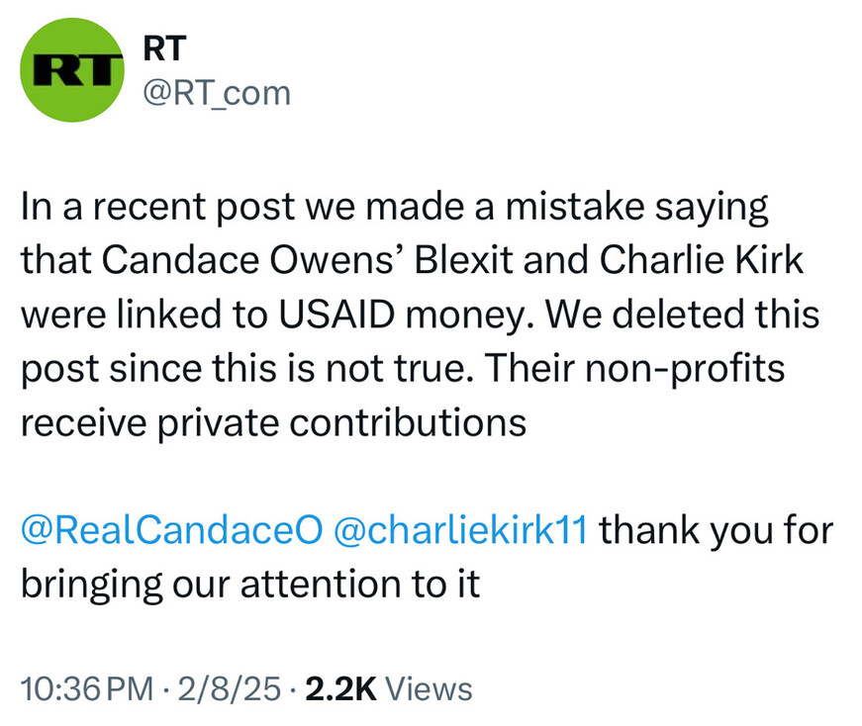This screenshot has height=726, width=862.
Task: Click 'bringing our attention to it' line
Action: [x=250, y=585]
